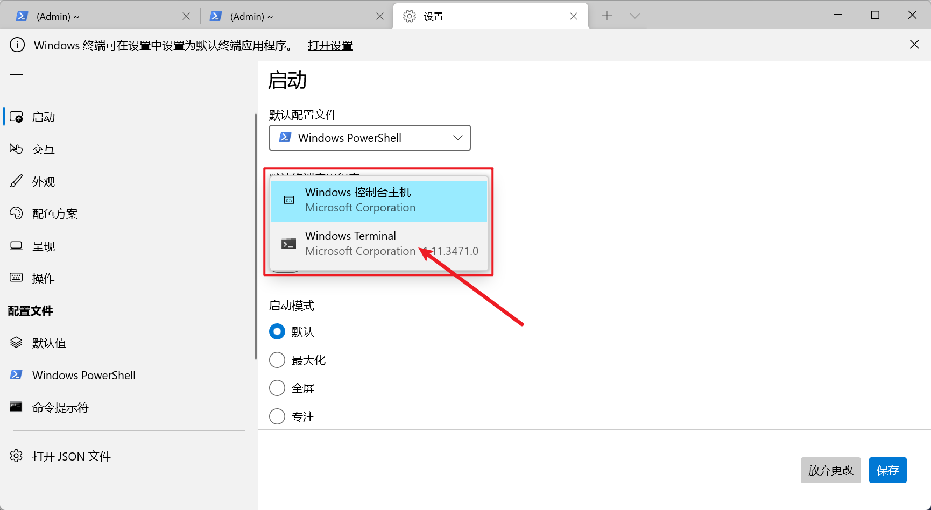Open the 操作 settings page
This screenshot has height=510, width=931.
[x=43, y=278]
